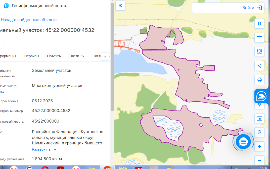This screenshot has width=270, height=169.
Task: Open the map layers button
Action: [x=259, y=24]
